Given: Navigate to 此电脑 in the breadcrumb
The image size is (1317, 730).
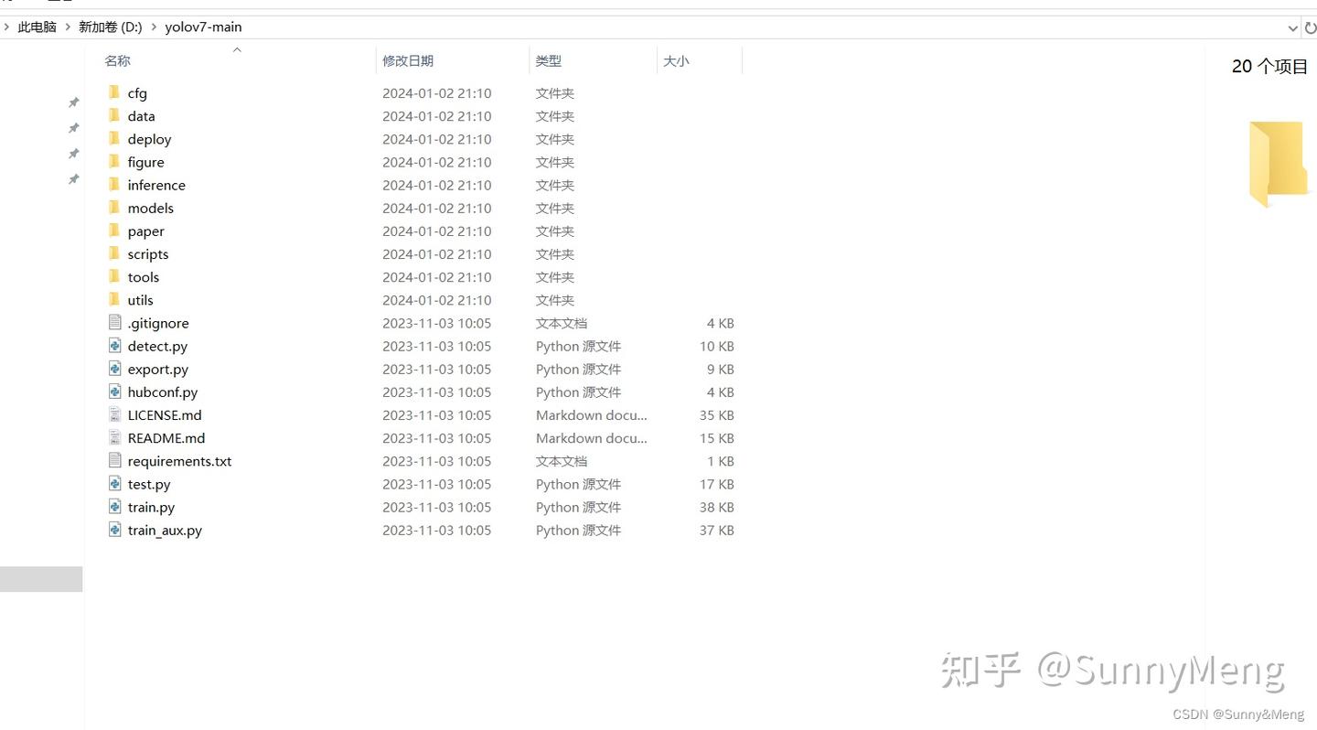Looking at the screenshot, I should click(37, 27).
